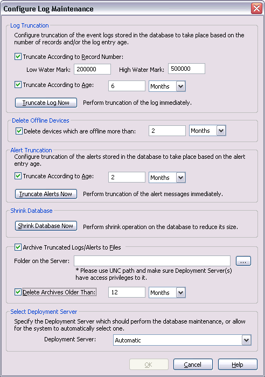Click the Folder on the Server field
265x377 pixels.
(x=152, y=261)
